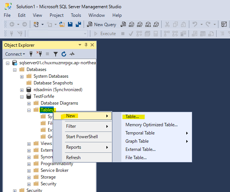Open the Window menu
Viewport: 230px width, 192px height.
(96, 15)
